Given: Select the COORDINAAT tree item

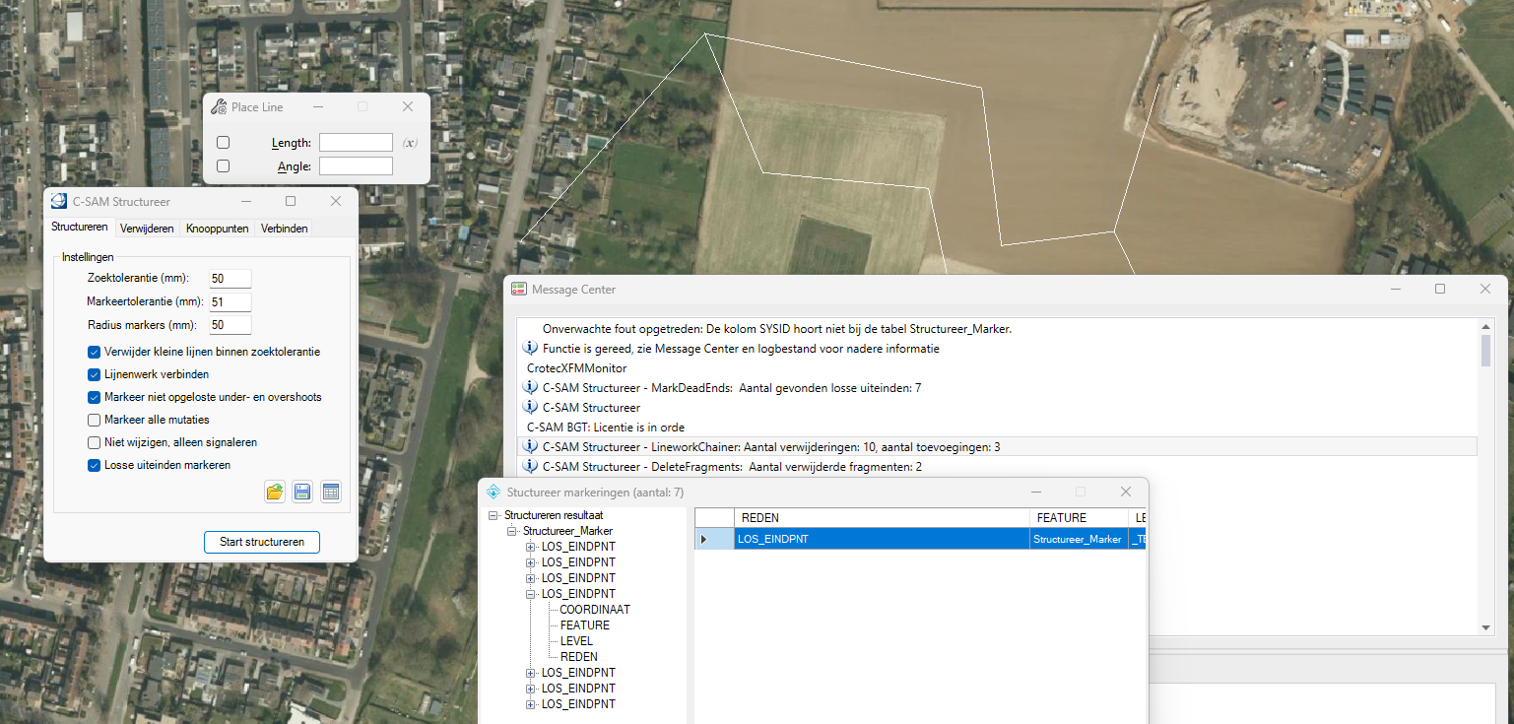Looking at the screenshot, I should click(x=595, y=610).
